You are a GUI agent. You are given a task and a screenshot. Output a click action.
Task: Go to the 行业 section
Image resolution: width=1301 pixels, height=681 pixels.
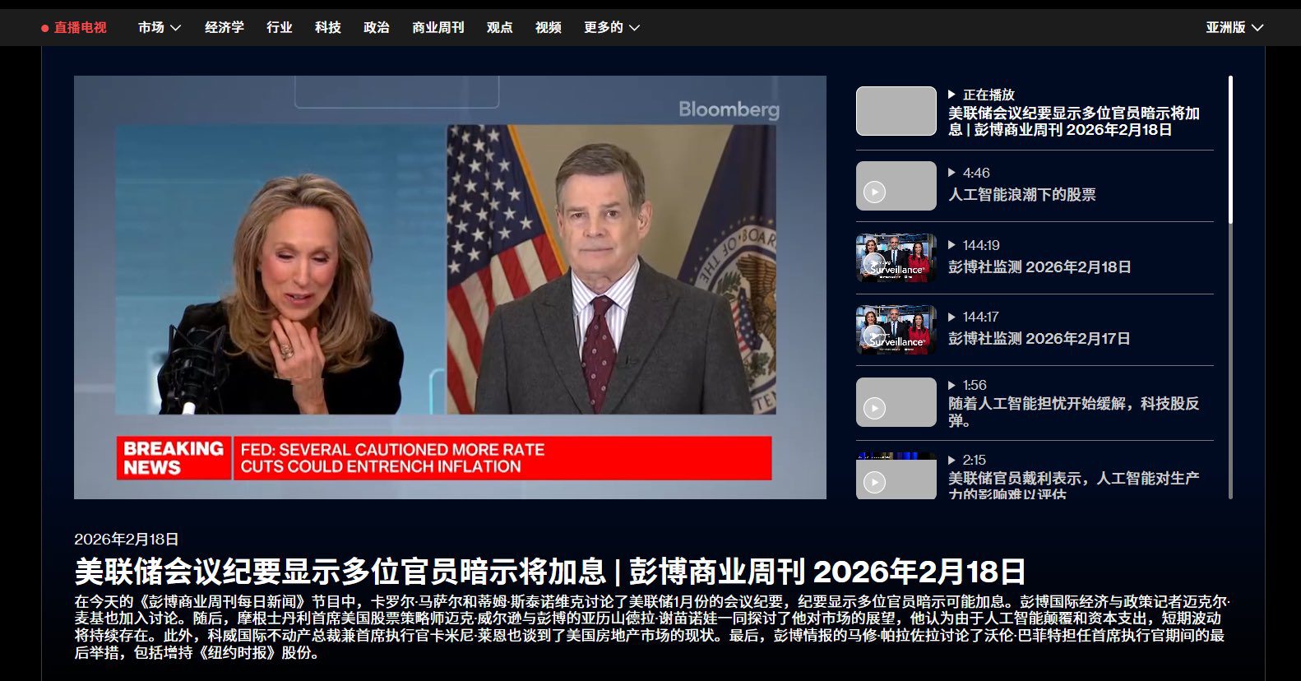(x=280, y=28)
